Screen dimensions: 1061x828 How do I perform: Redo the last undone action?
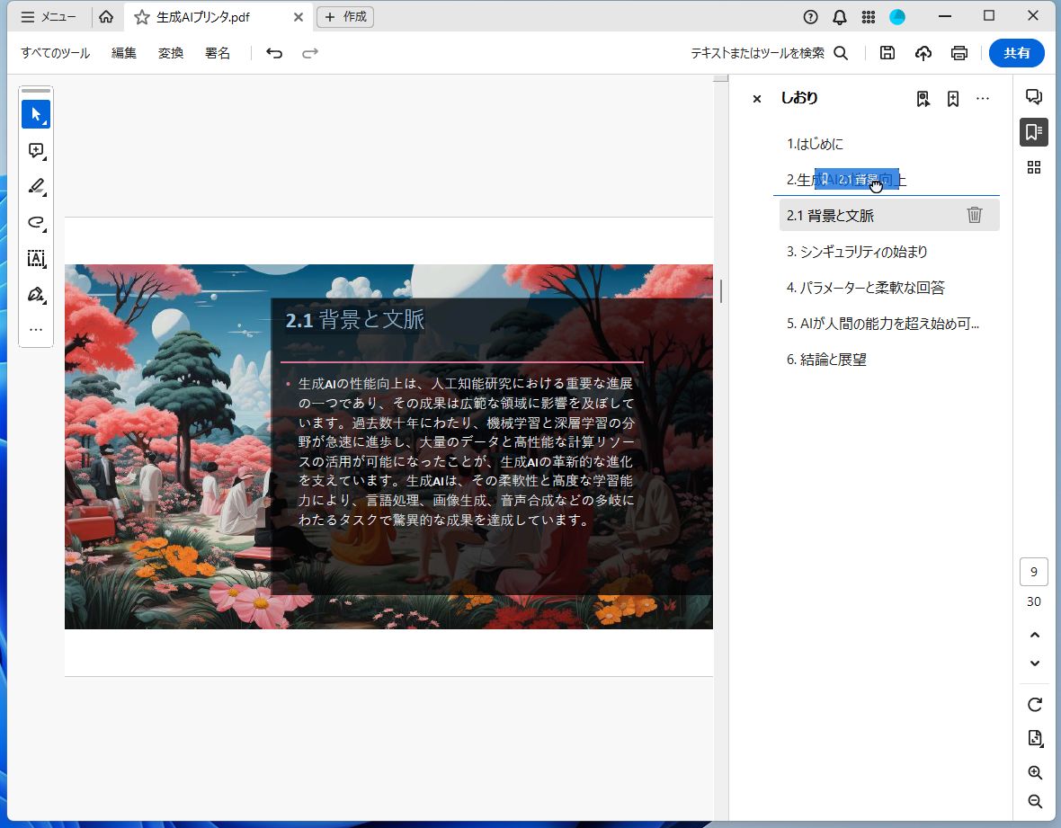[x=310, y=53]
